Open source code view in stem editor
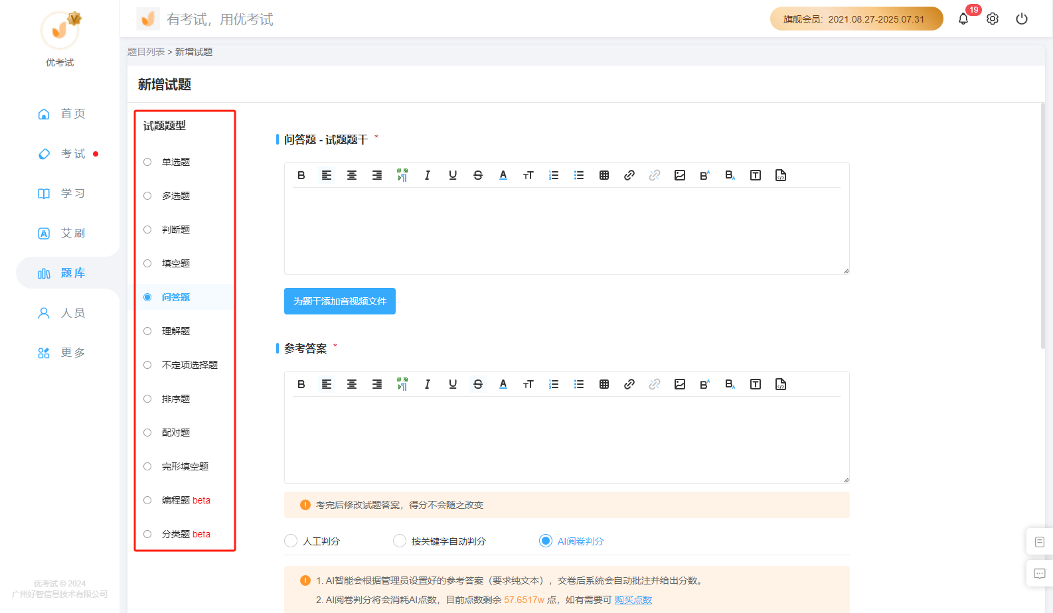This screenshot has height=613, width=1053. [781, 175]
